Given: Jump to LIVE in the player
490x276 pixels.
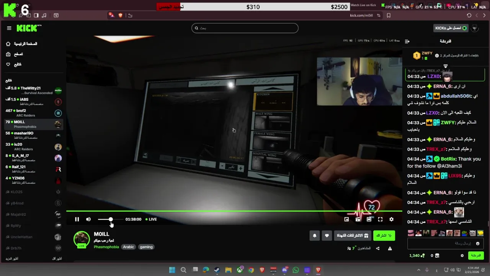Looking at the screenshot, I should click(x=151, y=219).
